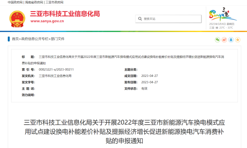Viewport: 247px width, 148px height.
Task: Click the 发文字号 label
Action: [x=28, y=82]
